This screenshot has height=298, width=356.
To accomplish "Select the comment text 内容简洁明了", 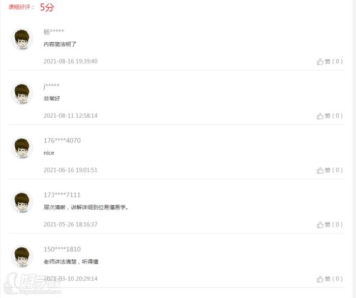I will (x=60, y=44).
